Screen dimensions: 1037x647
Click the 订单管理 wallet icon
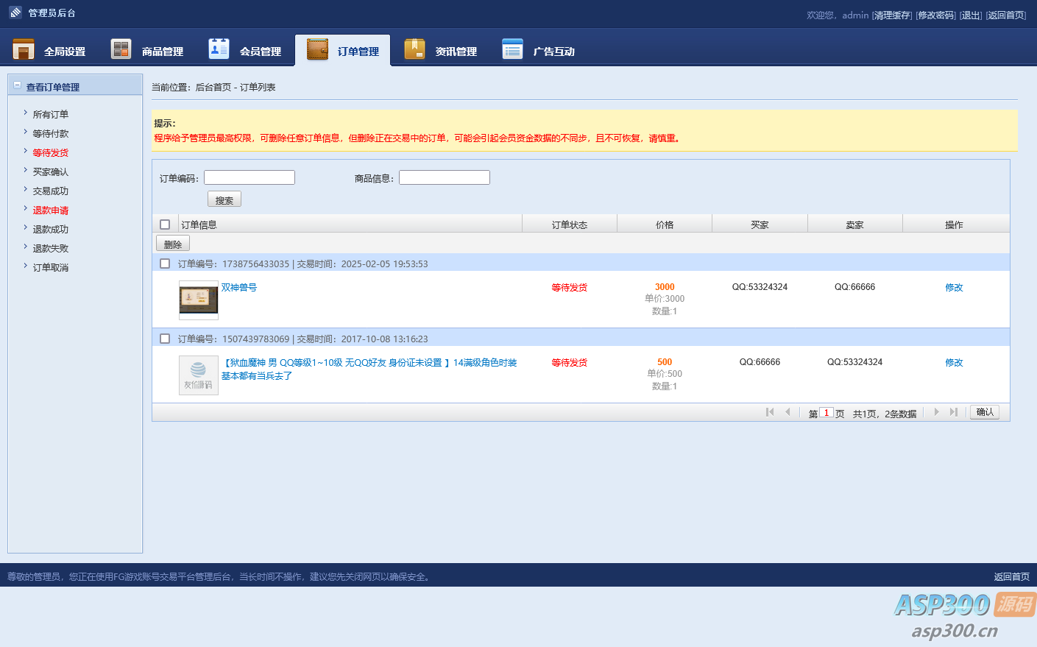click(x=317, y=49)
